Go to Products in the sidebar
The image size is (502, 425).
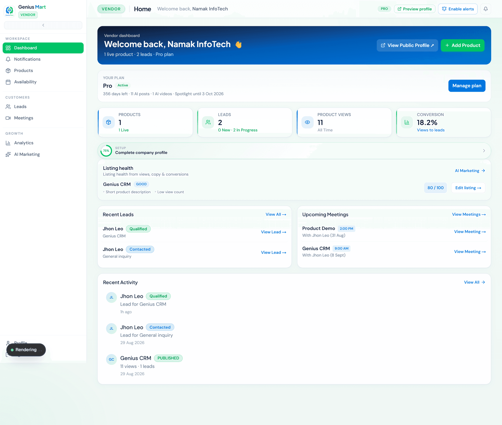(x=43, y=71)
